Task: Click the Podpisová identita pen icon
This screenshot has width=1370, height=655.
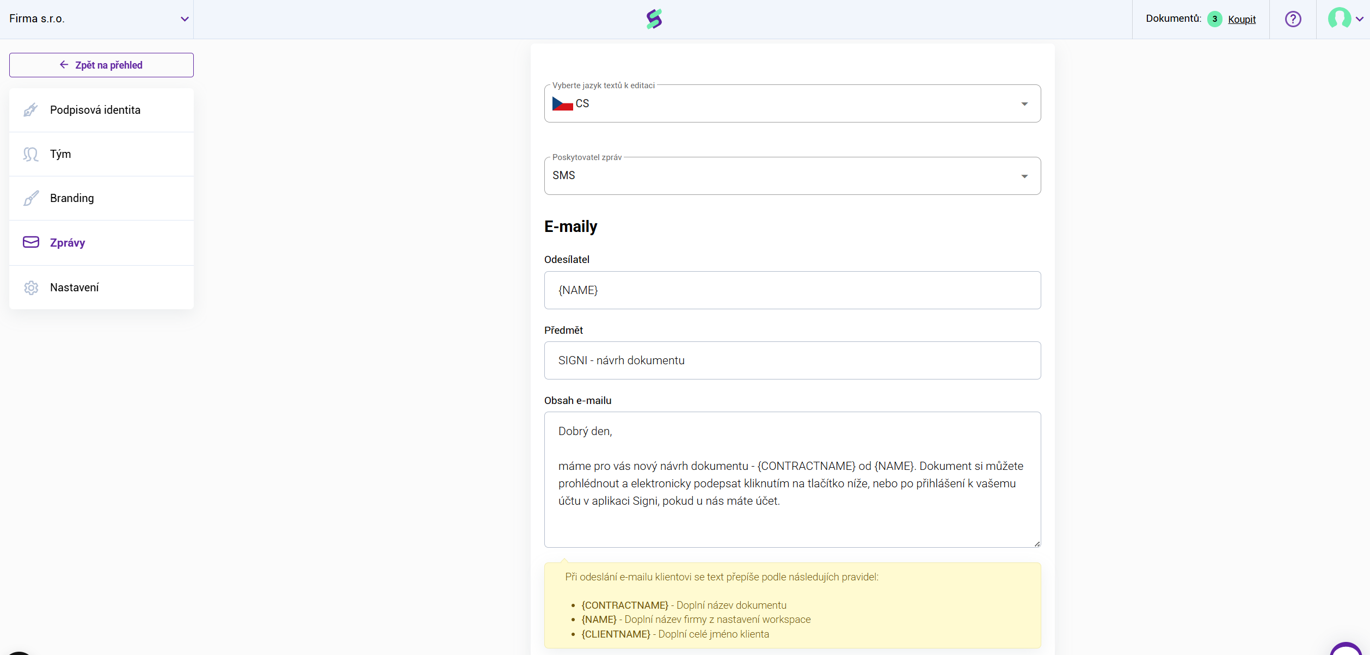Action: point(30,110)
